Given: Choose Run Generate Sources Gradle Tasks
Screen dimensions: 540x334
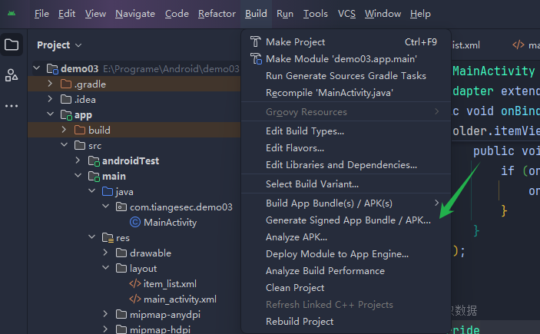Looking at the screenshot, I should 346,75.
